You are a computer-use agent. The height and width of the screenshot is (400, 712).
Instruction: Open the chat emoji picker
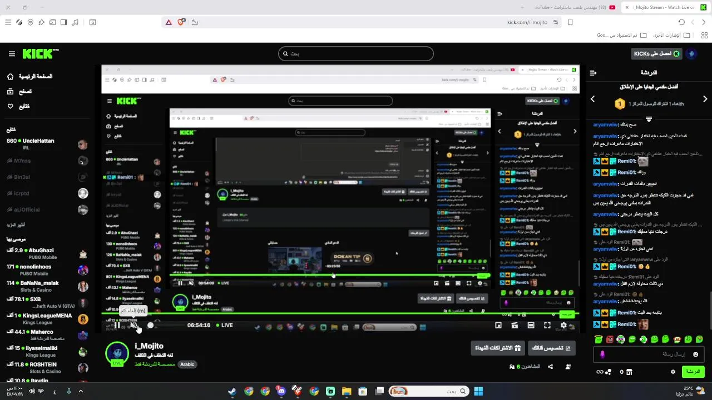click(x=695, y=354)
